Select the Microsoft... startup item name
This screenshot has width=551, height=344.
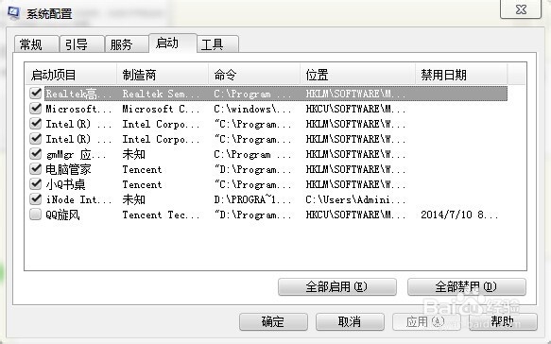78,109
